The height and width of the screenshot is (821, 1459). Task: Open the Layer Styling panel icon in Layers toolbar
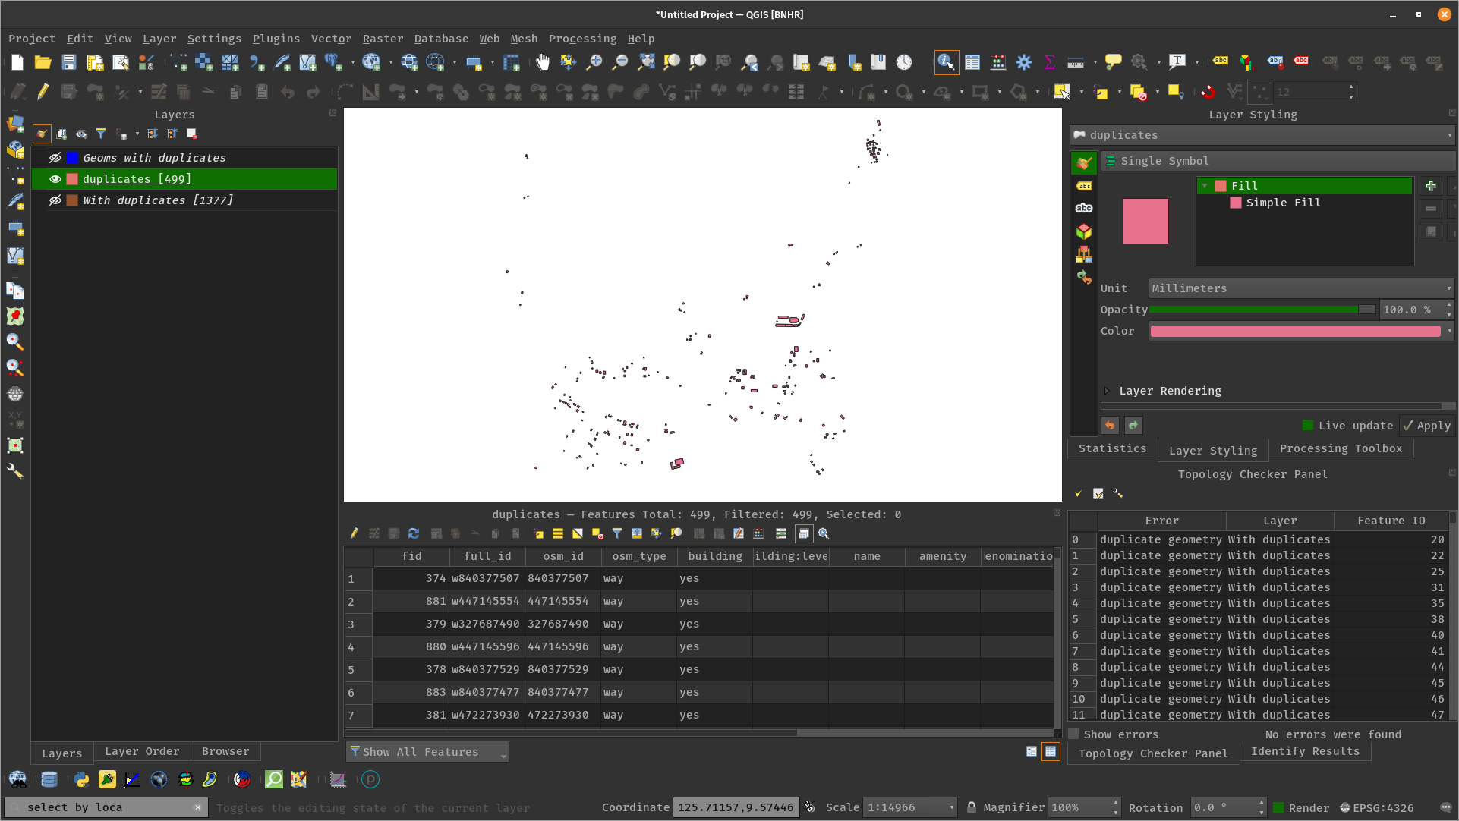click(x=42, y=134)
